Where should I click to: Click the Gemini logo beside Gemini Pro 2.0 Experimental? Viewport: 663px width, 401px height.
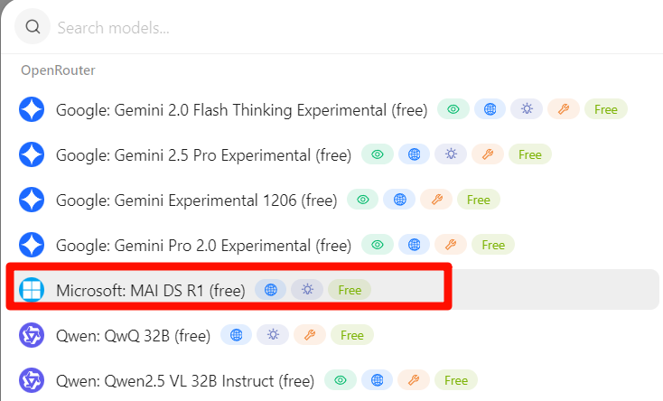32,245
